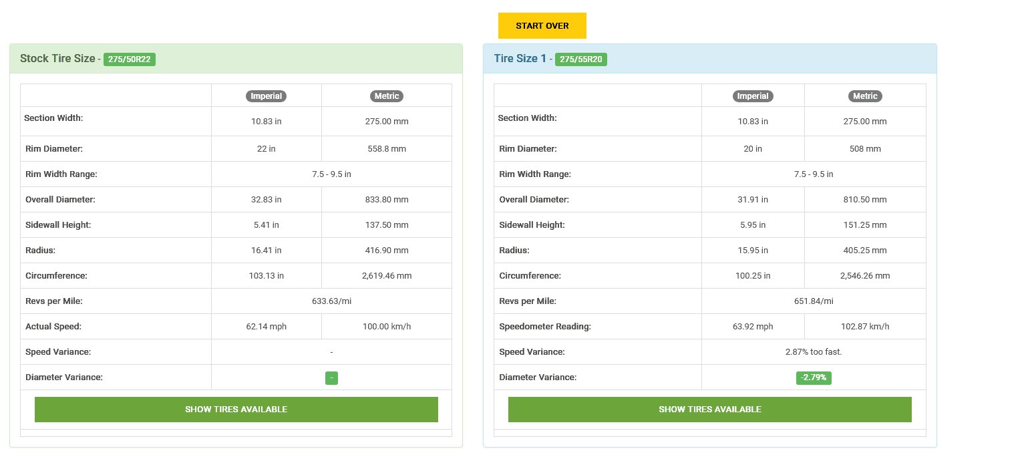Select the 100.25 in circumference value
Viewport: 1034px width, 461px height.
pos(753,276)
